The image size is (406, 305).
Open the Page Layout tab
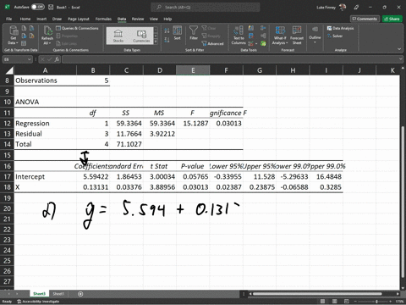coord(79,19)
